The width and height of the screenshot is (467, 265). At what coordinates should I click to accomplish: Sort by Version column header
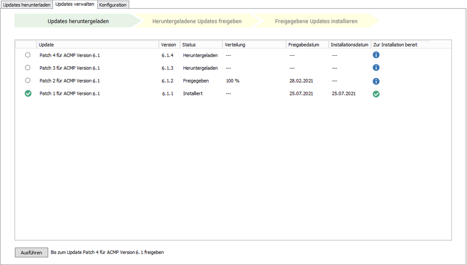(x=169, y=45)
